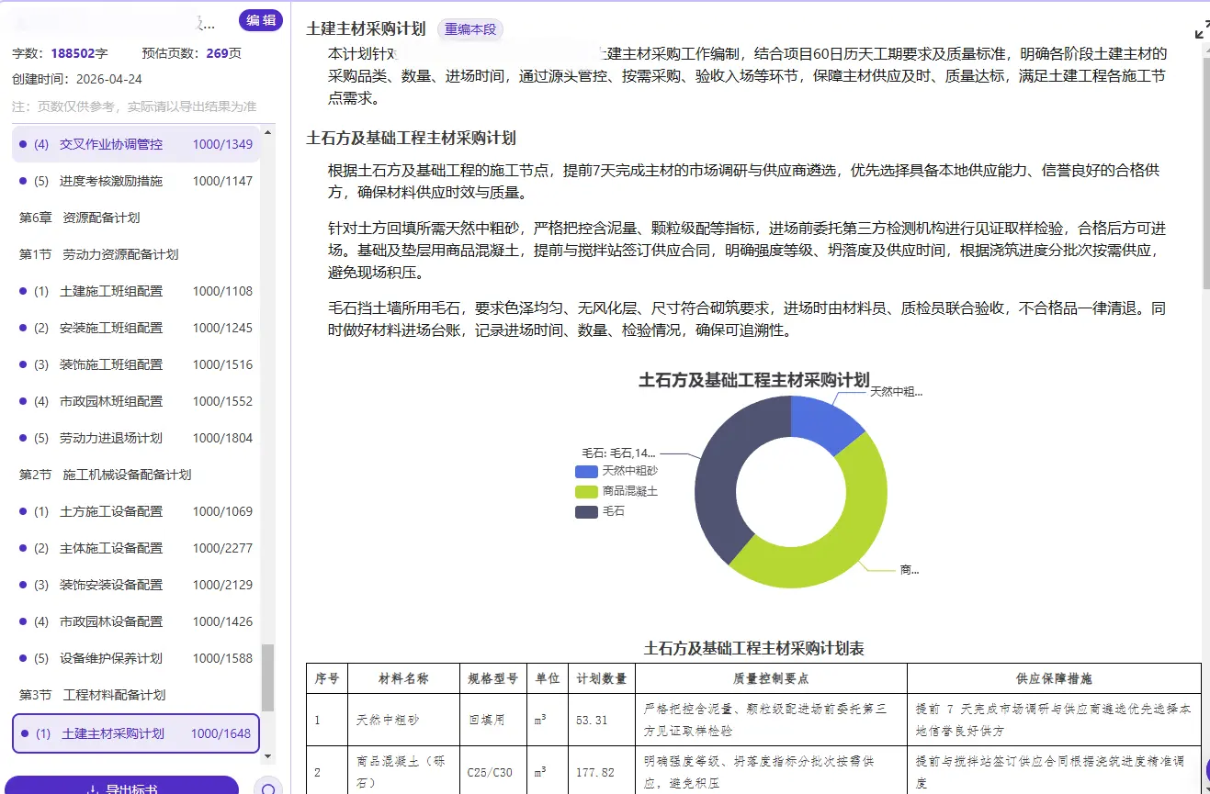
Task: Select (3) 装饰安装设备配置 item
Action: pos(136,585)
